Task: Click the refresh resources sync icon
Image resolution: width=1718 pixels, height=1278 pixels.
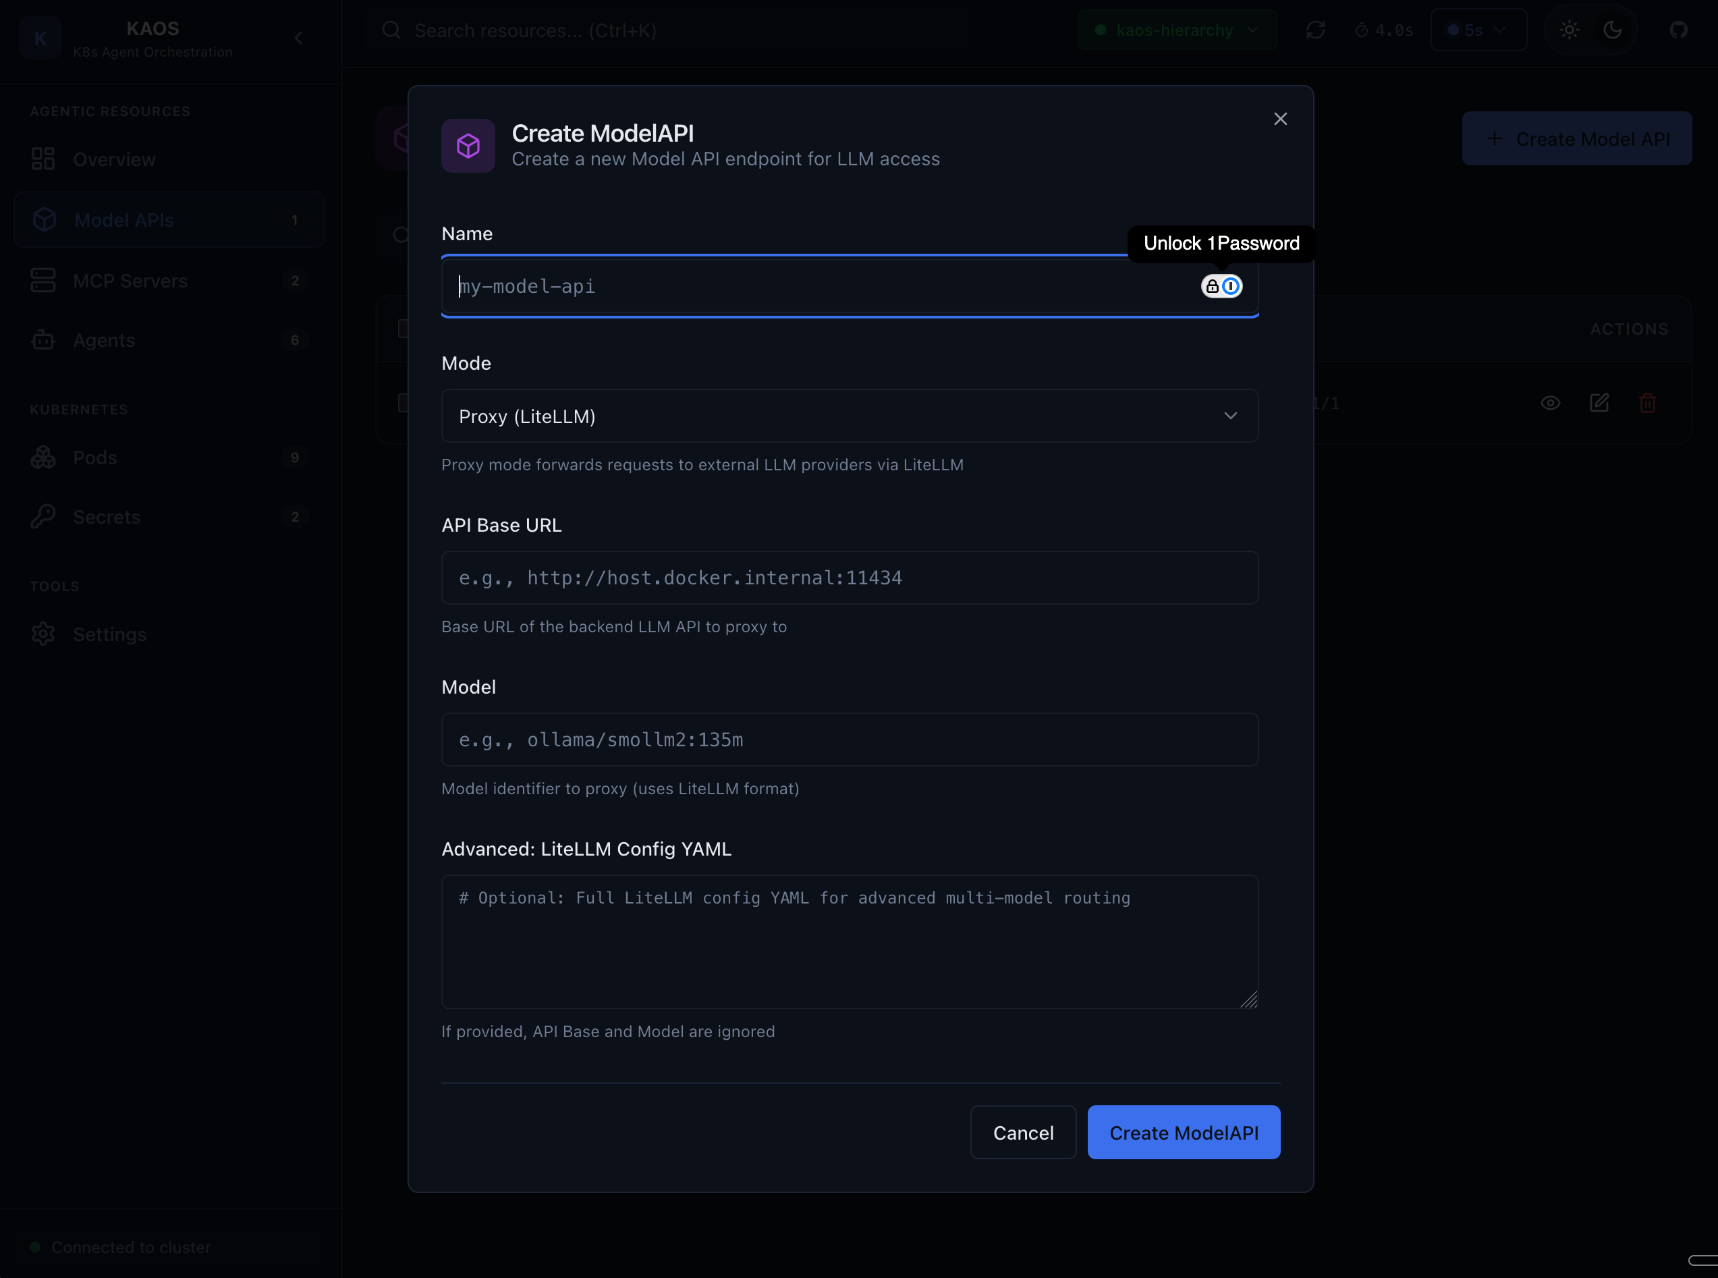Action: pos(1317,30)
